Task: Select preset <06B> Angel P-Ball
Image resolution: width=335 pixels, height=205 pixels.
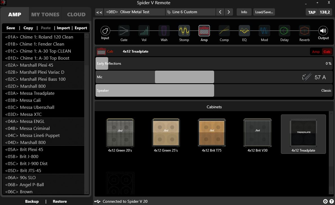Action: (43, 184)
